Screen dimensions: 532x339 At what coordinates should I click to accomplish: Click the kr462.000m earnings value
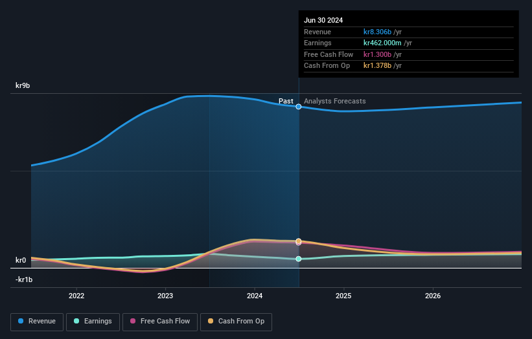(382, 43)
